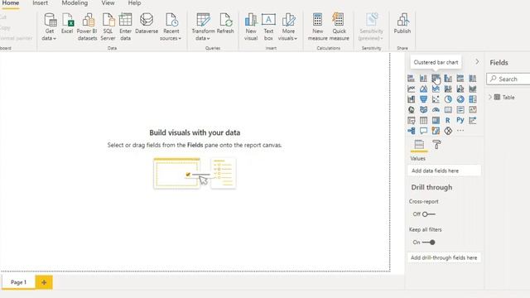The height and width of the screenshot is (298, 530).
Task: Select the Area chart visual
Action: [423, 89]
